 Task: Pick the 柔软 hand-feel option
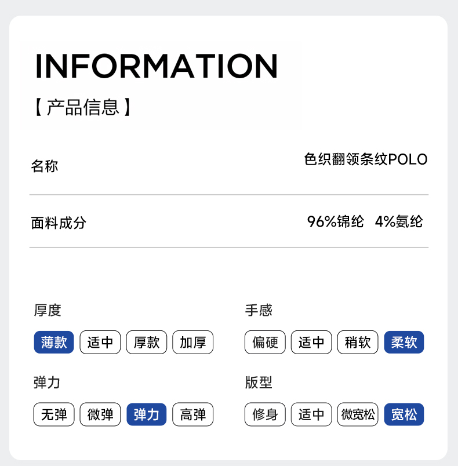[404, 343]
